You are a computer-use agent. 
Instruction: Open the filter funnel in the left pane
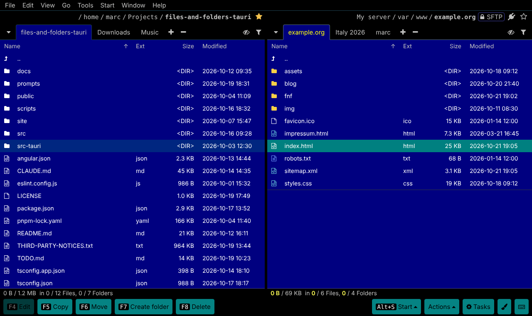259,32
